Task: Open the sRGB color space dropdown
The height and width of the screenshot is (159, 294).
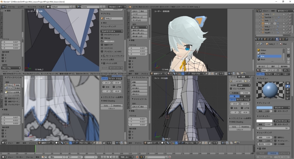Action: pyautogui.click(x=243, y=85)
